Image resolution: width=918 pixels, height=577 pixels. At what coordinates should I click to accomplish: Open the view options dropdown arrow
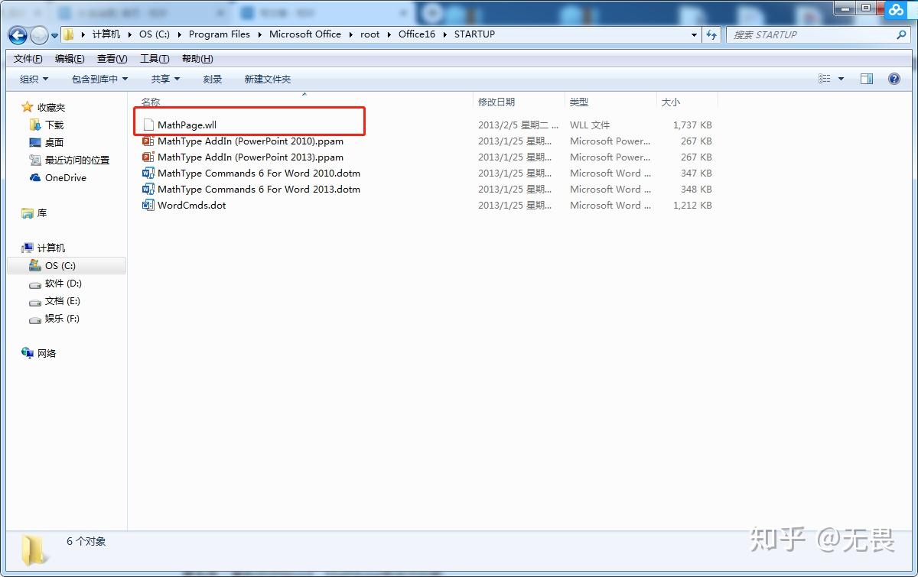[x=841, y=79]
